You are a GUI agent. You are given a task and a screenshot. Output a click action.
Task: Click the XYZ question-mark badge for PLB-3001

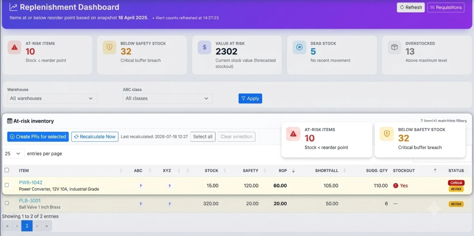(170, 204)
